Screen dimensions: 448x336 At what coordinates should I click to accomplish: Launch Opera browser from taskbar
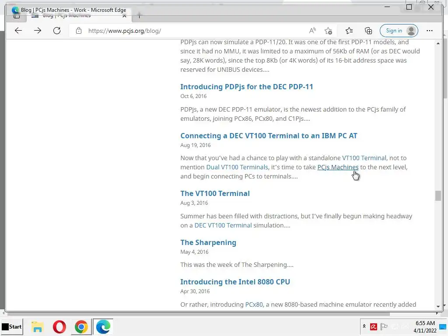(x=59, y=326)
